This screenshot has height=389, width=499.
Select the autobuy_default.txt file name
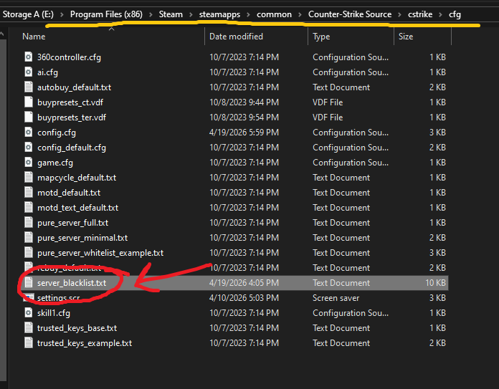(74, 87)
